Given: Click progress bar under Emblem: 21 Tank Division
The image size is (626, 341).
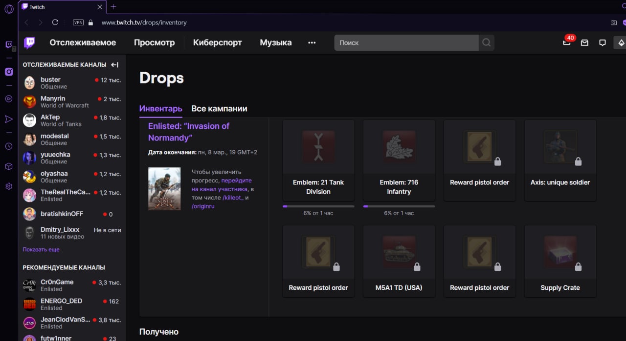Looking at the screenshot, I should pyautogui.click(x=318, y=206).
